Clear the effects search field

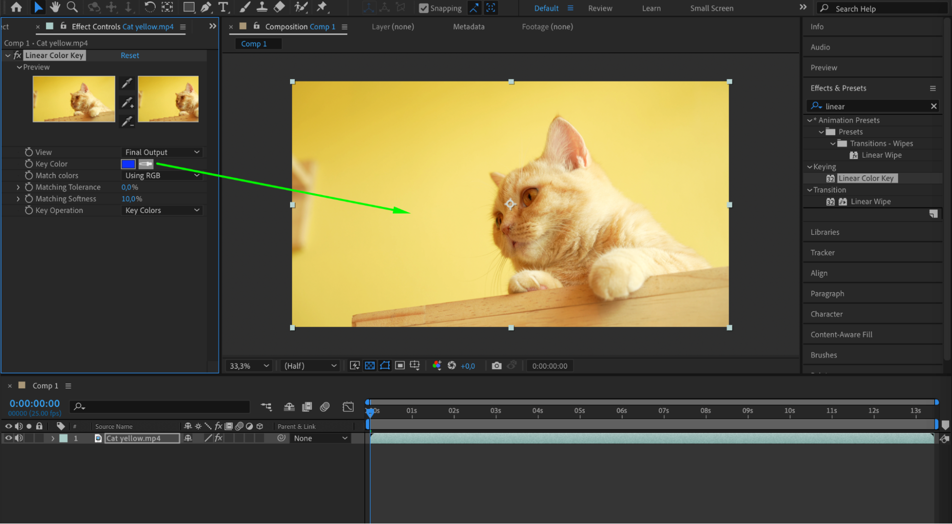(x=933, y=106)
